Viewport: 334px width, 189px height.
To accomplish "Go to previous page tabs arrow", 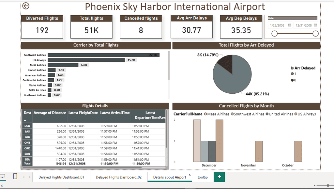I will pos(24,177).
